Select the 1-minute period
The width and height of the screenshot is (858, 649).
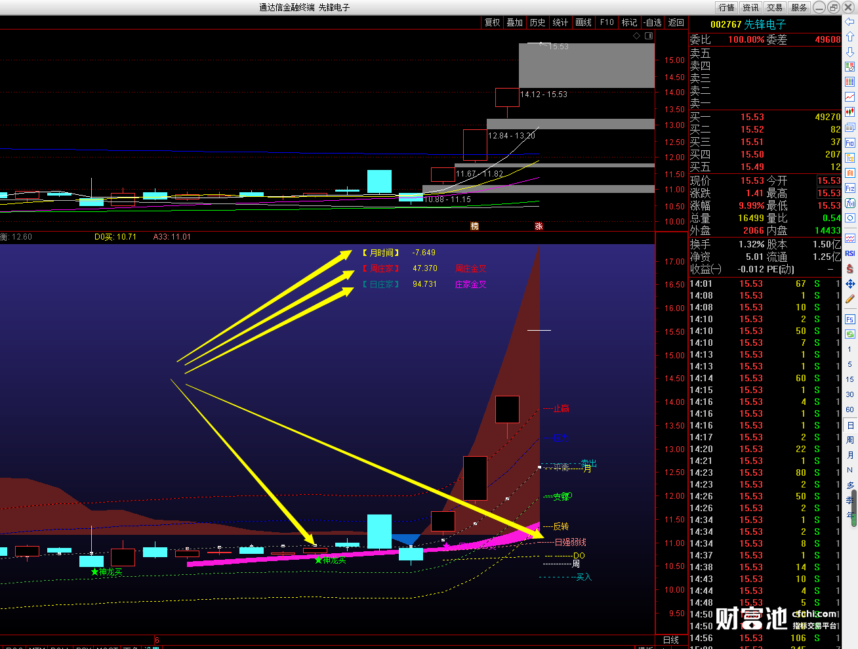coord(849,349)
